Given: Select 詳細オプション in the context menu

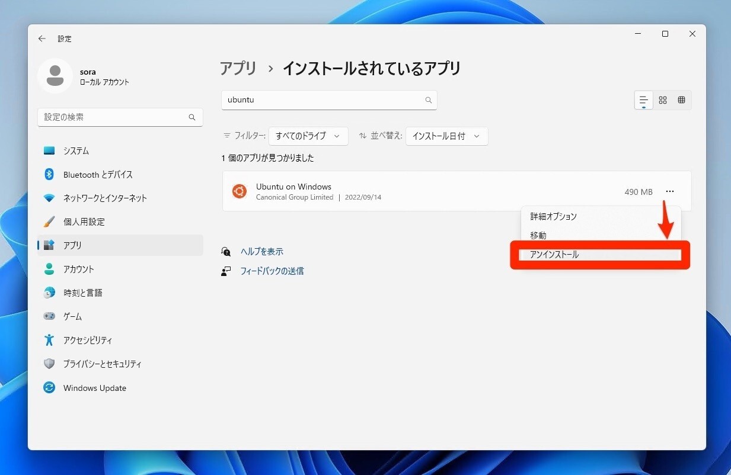Looking at the screenshot, I should [x=553, y=217].
